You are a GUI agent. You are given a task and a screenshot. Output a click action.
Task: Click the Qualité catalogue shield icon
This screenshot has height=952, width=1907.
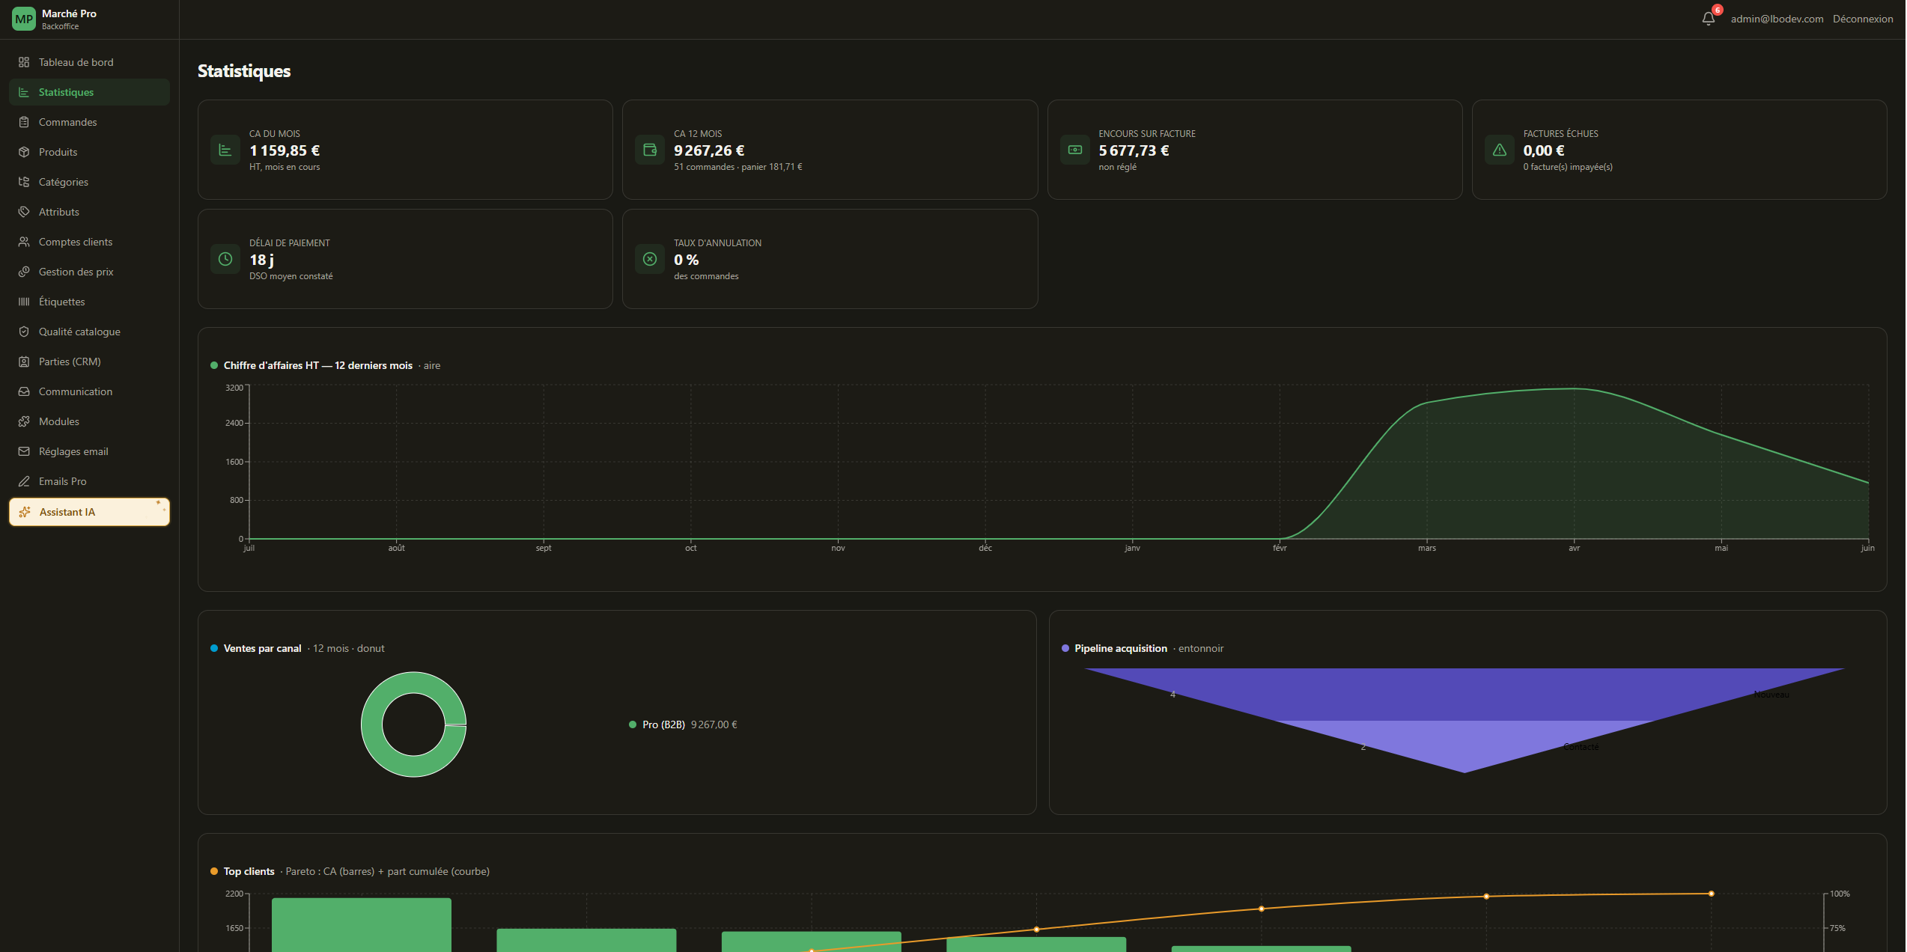click(x=24, y=332)
